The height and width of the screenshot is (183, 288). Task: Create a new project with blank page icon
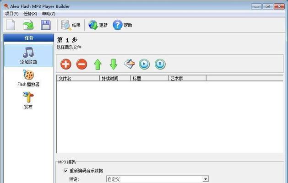pos(11,25)
